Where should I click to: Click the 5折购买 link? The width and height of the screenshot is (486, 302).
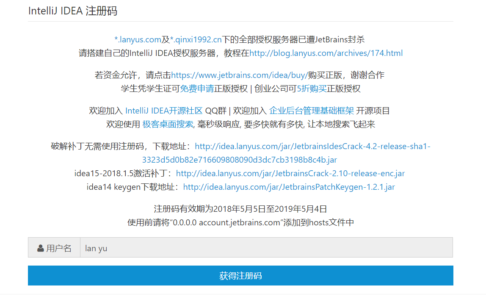(312, 89)
